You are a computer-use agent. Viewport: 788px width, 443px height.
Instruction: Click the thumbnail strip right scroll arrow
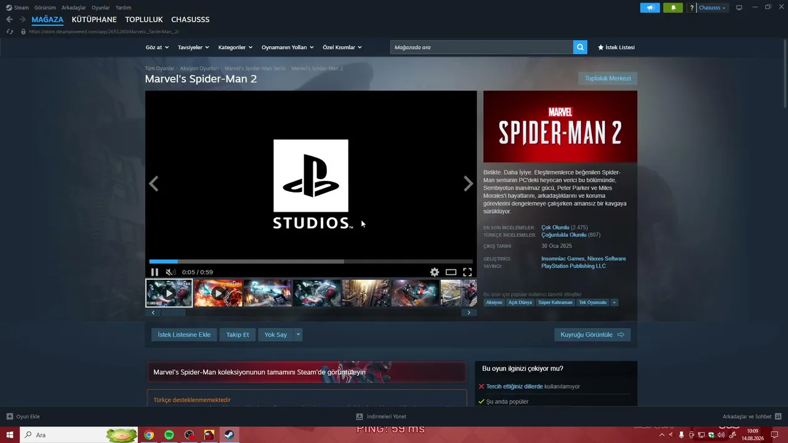pyautogui.click(x=468, y=313)
